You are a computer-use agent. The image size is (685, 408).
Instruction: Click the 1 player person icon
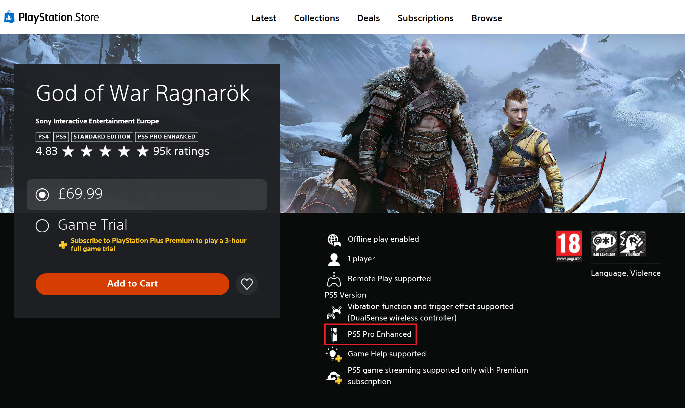tap(334, 260)
